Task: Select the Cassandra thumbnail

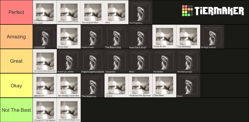Action: click(x=116, y=61)
